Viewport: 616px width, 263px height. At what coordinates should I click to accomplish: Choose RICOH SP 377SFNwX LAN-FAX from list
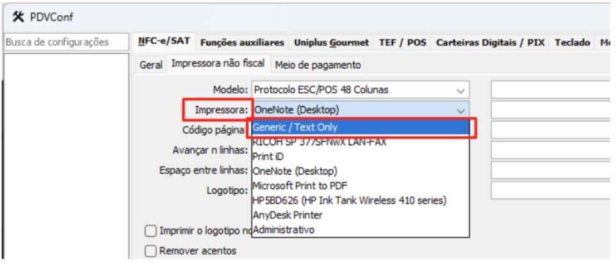(x=320, y=142)
